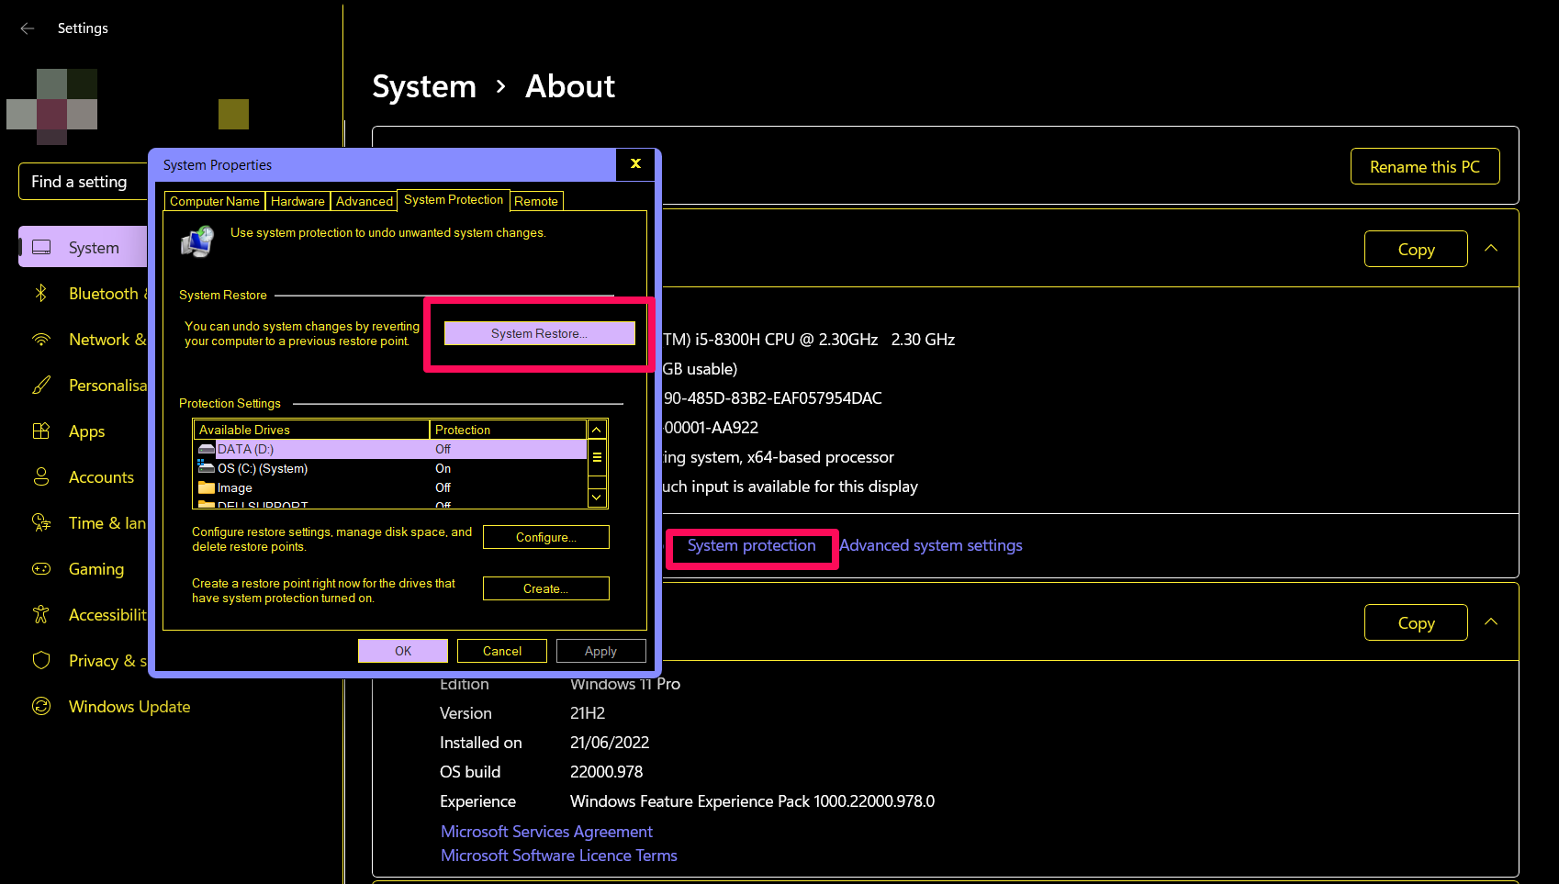Click the drives list scroll up arrow

(597, 430)
